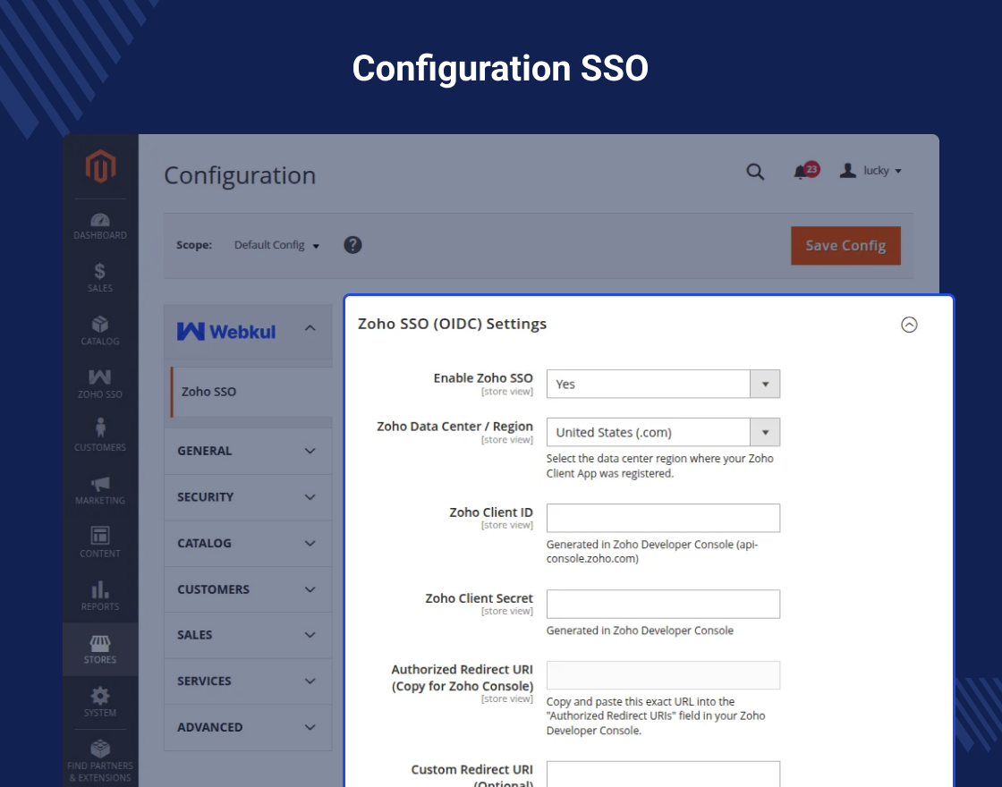Click the scope help question mark icon
Image resolution: width=1002 pixels, height=787 pixels.
(352, 245)
